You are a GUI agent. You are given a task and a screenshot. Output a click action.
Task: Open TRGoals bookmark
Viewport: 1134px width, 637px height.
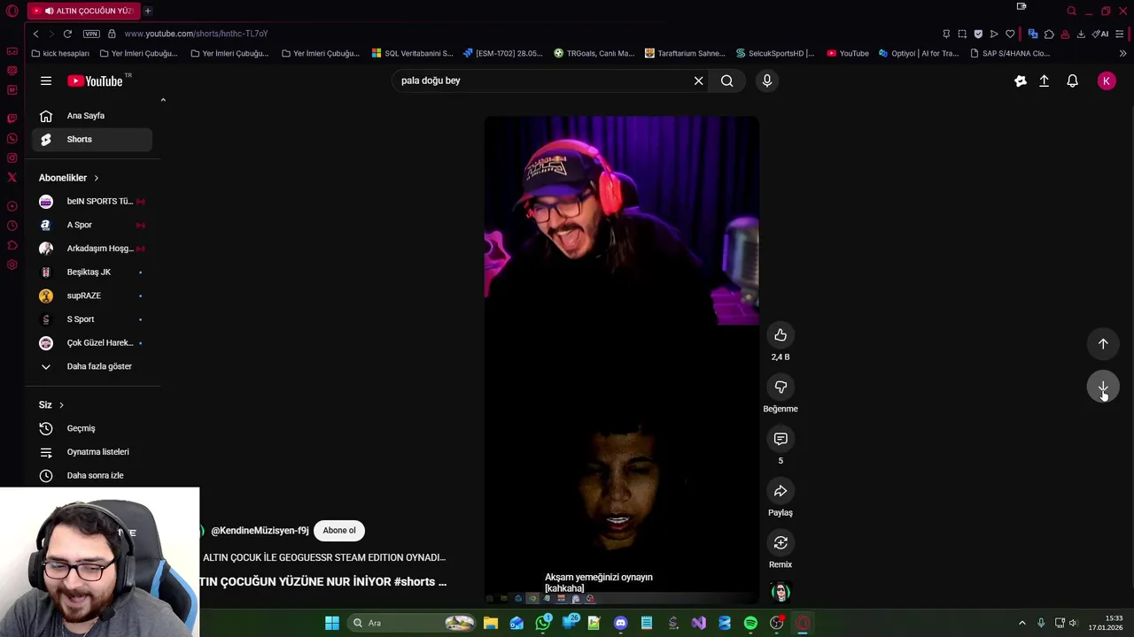(x=594, y=53)
